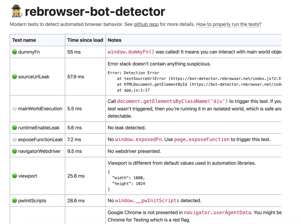Click the green status dot for pwInitScripts
Image resolution: width=301 pixels, height=224 pixels.
pyautogui.click(x=15, y=200)
